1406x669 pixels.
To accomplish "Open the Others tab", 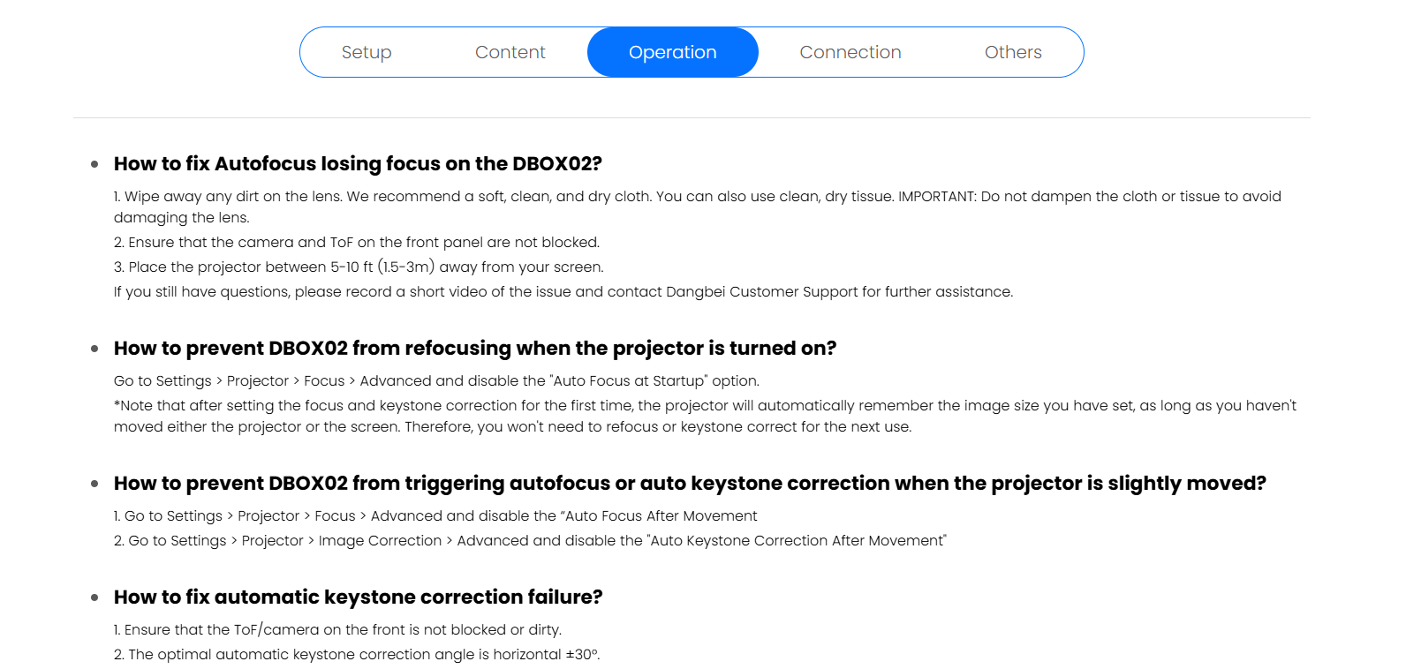I will 1013,52.
